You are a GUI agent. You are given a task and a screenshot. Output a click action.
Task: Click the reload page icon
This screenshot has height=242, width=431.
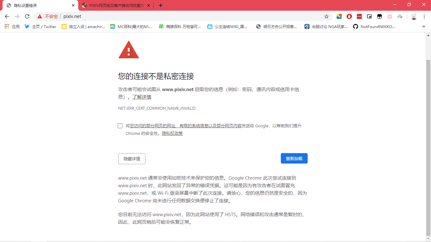(x=27, y=16)
